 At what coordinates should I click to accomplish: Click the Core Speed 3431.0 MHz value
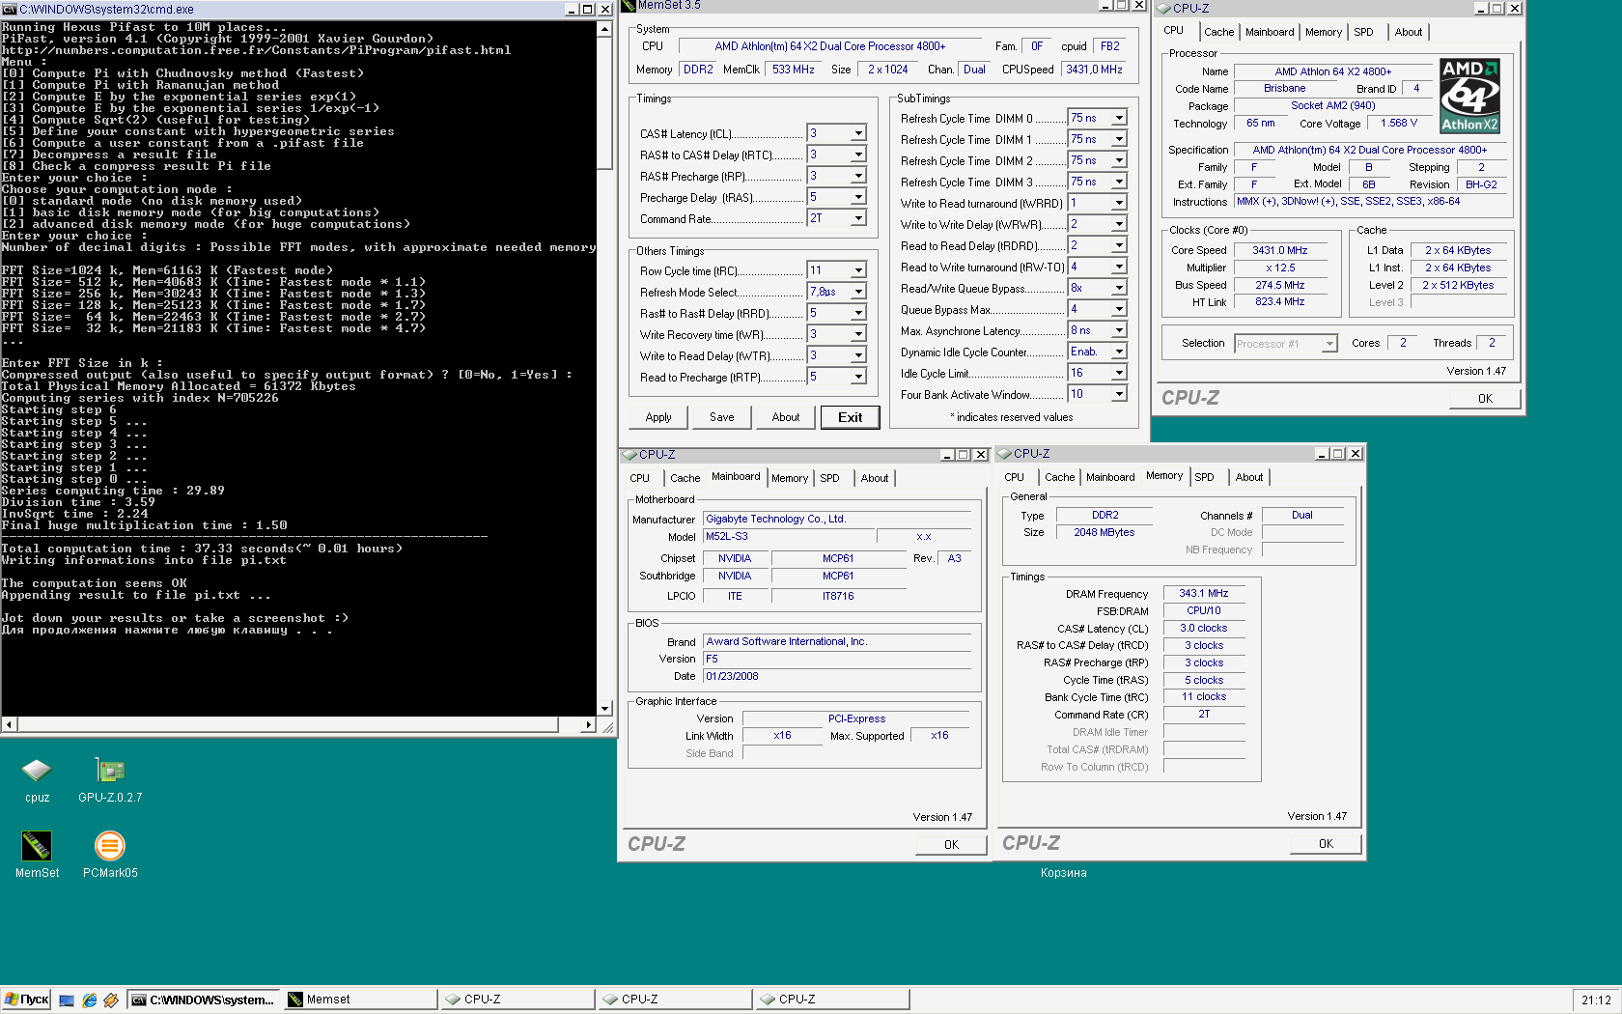[x=1279, y=250]
